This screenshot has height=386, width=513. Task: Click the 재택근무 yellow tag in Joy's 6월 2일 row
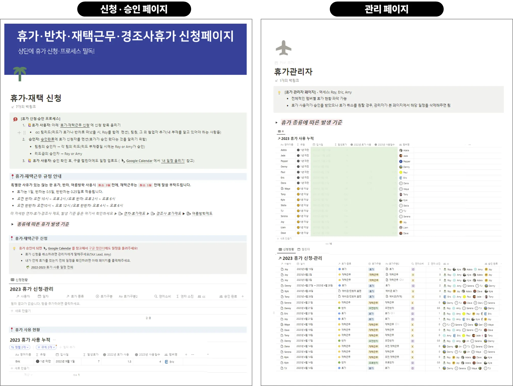point(374,275)
